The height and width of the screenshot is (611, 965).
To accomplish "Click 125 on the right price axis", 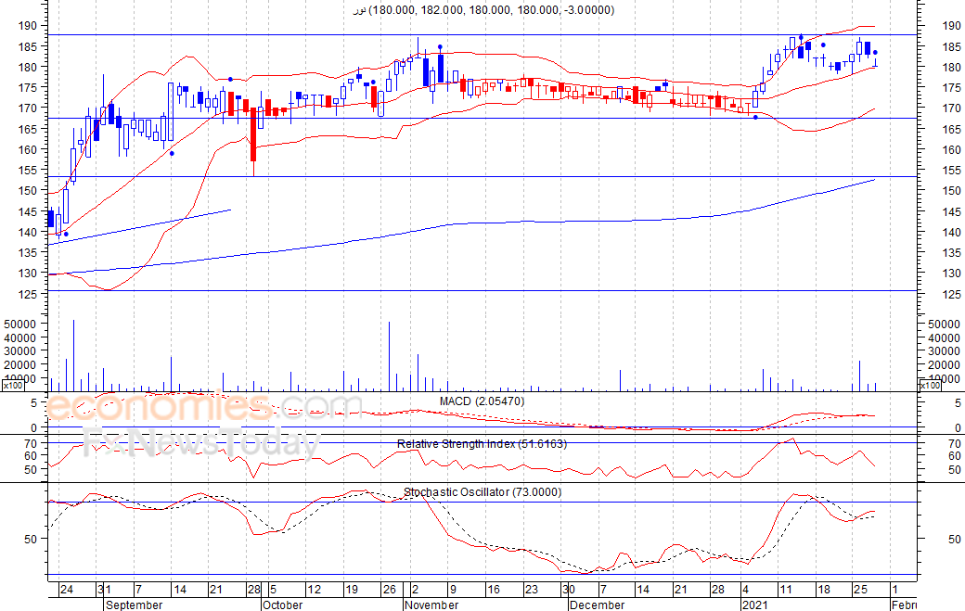I will 951,295.
